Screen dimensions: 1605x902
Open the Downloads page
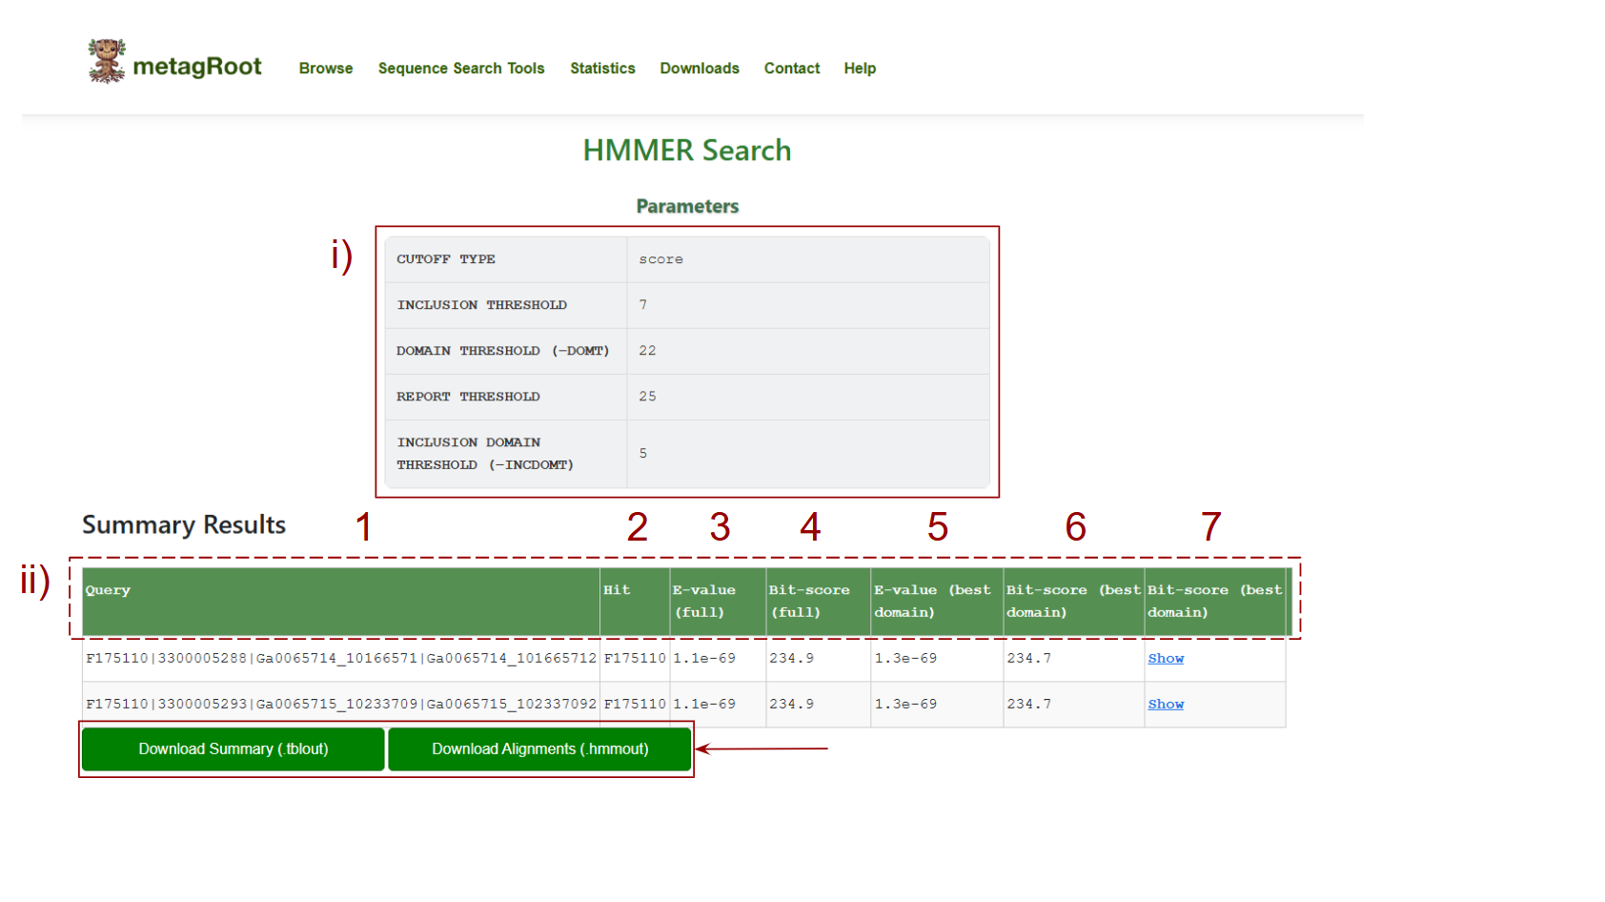(700, 69)
